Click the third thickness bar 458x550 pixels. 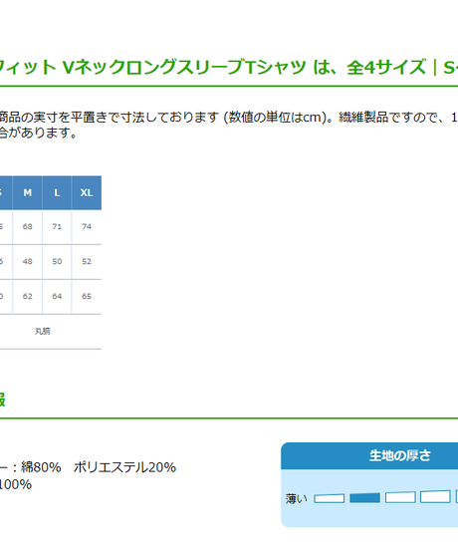tap(400, 497)
